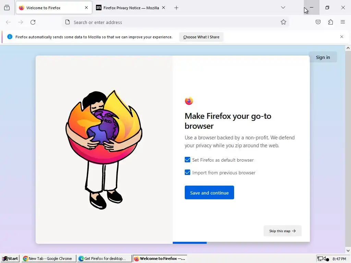The width and height of the screenshot is (351, 263).
Task: Click the Firefox logo above the heading
Action: pyautogui.click(x=189, y=101)
